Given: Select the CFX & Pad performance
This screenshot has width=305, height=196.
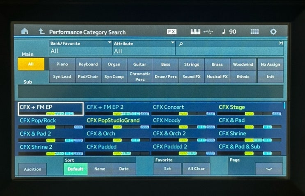Looking at the screenshot, I should (x=249, y=122).
